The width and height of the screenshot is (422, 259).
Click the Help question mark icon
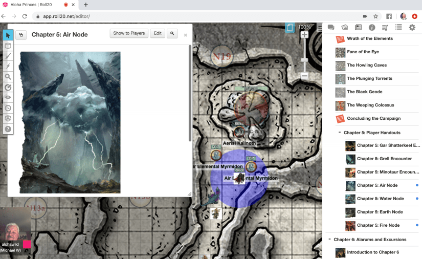[8, 129]
